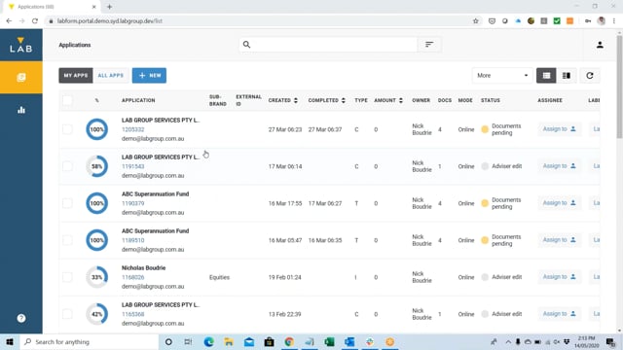623x350 pixels.
Task: Check the box for application 1190379
Action: coord(67,203)
